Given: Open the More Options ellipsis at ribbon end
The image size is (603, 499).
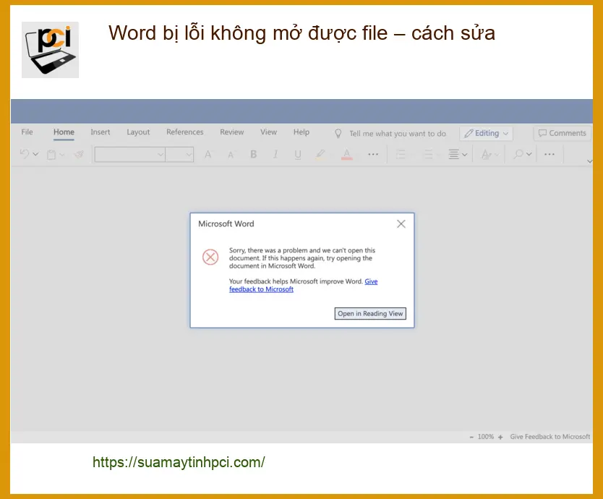Looking at the screenshot, I should [x=549, y=154].
